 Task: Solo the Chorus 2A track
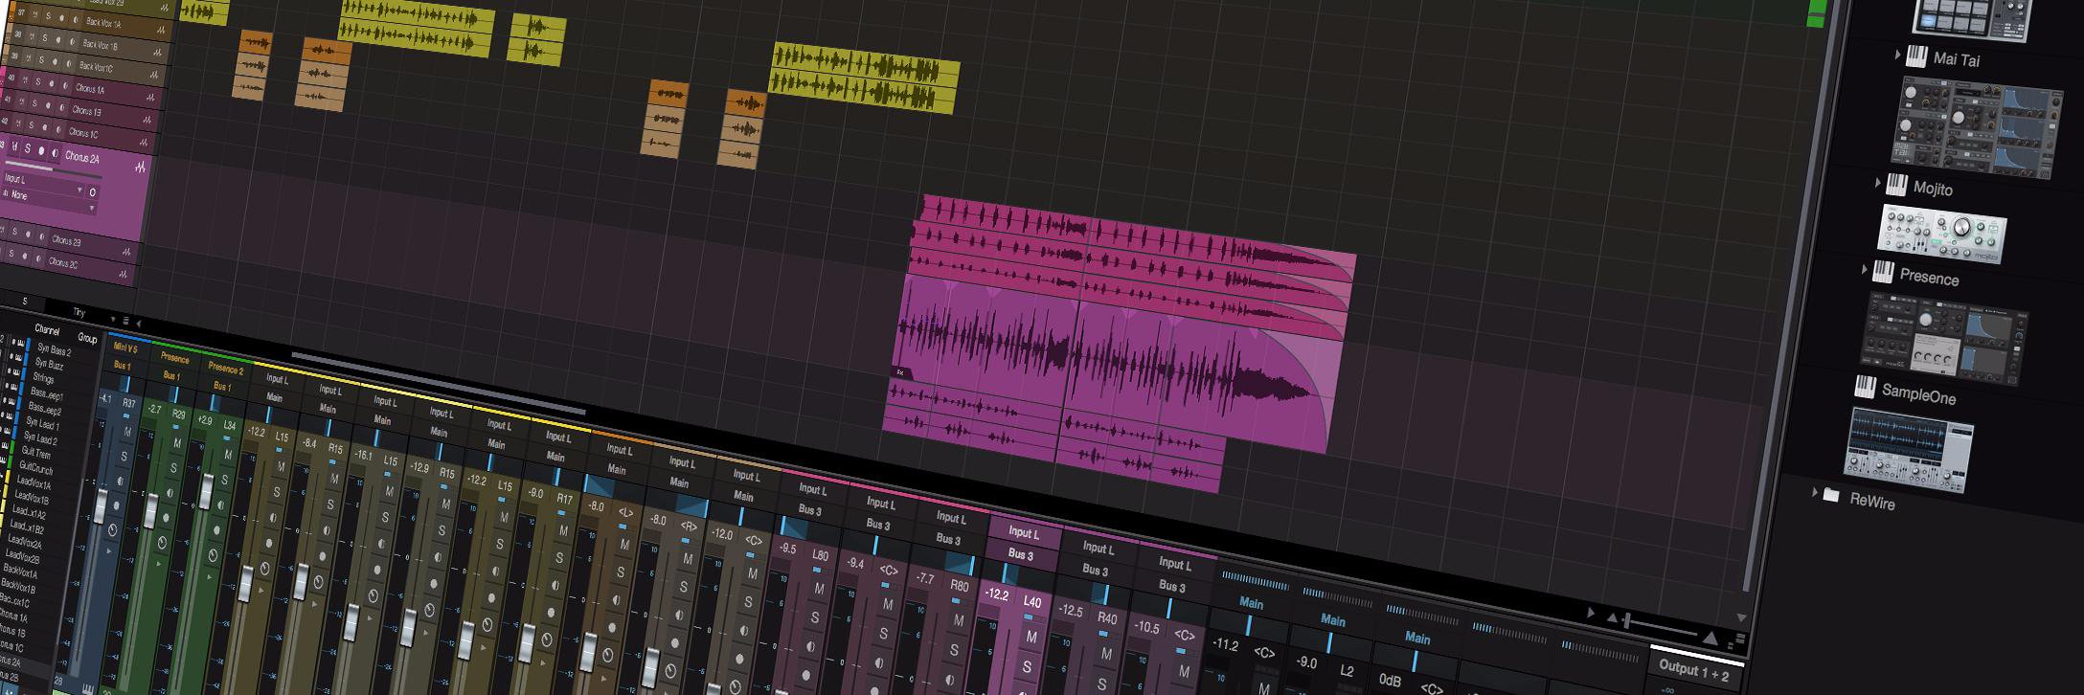point(28,148)
